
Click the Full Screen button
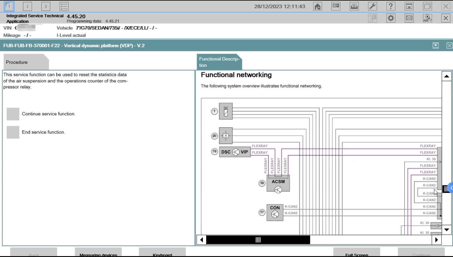pyautogui.click(x=357, y=253)
